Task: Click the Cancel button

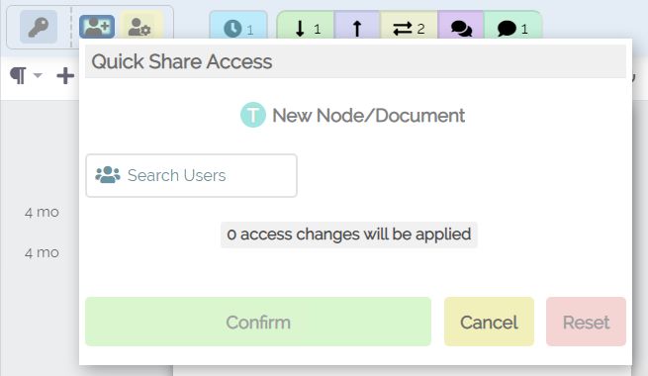Action: (x=489, y=322)
